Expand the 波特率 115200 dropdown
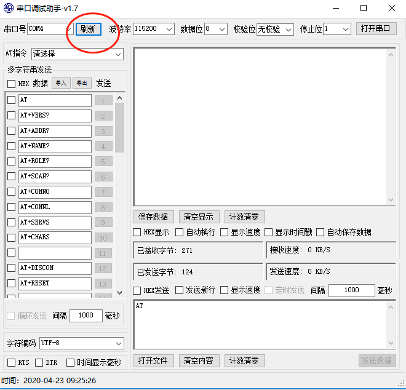The width and height of the screenshot is (406, 390). 154,29
